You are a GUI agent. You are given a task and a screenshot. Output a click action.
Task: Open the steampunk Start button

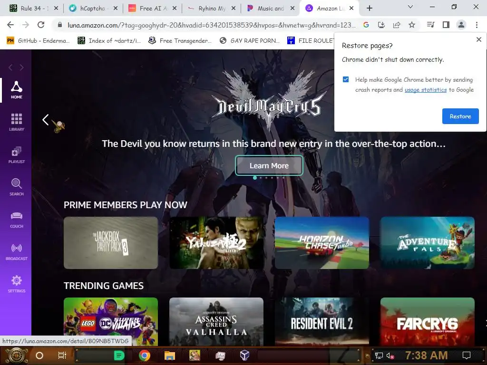[x=16, y=355]
